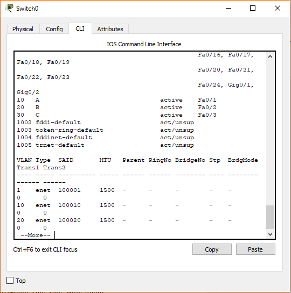The width and height of the screenshot is (291, 293).
Task: Select the CLI tab
Action: (80, 28)
